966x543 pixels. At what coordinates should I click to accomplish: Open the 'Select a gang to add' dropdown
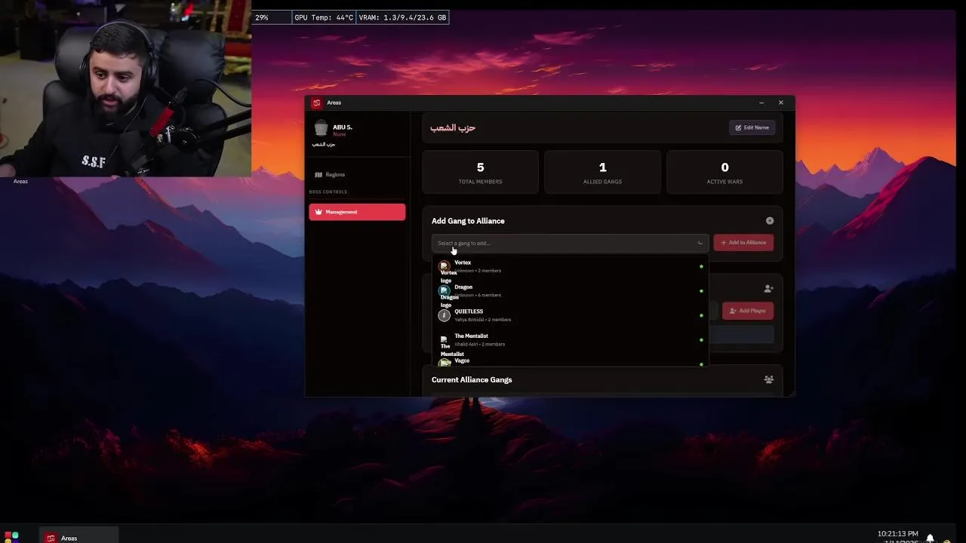(x=570, y=243)
